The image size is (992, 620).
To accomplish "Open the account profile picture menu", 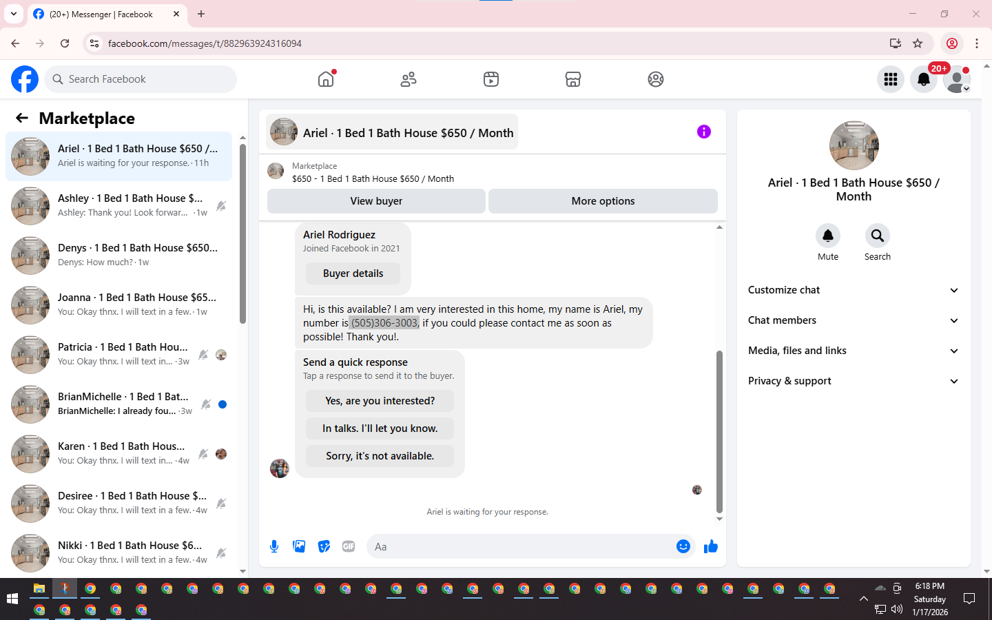I will click(x=957, y=79).
